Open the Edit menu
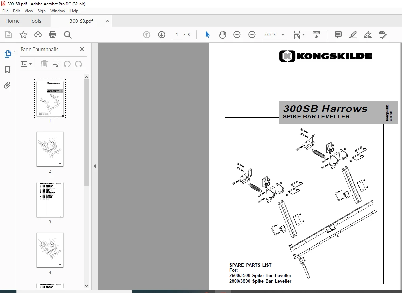Viewport: 402px width, 293px height. (x=17, y=11)
